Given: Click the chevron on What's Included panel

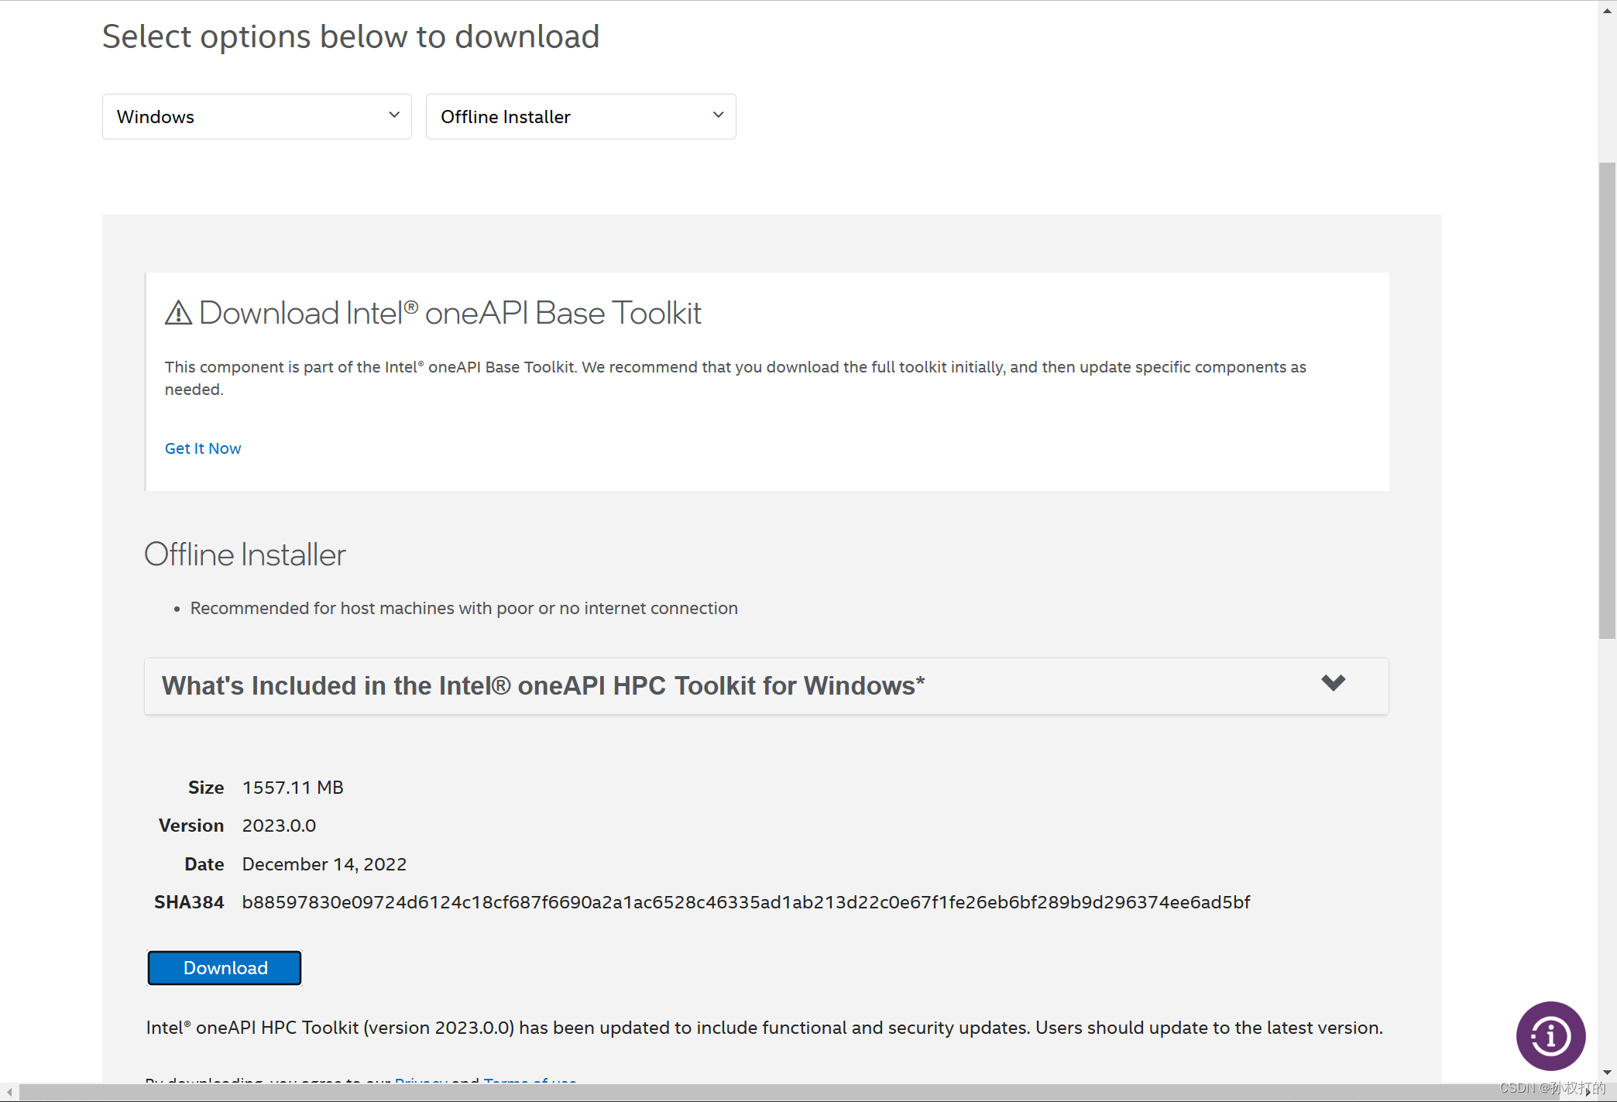Looking at the screenshot, I should 1333,683.
